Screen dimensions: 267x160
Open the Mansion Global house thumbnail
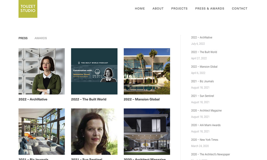point(147,71)
